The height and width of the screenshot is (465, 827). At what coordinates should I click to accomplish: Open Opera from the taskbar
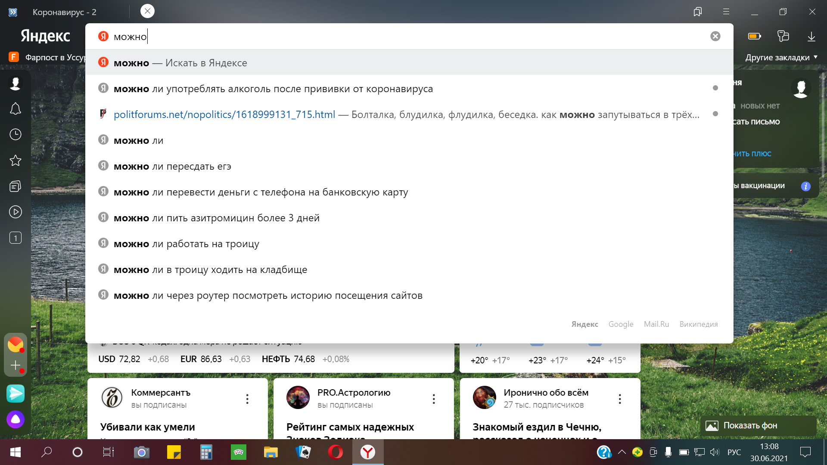(x=336, y=452)
